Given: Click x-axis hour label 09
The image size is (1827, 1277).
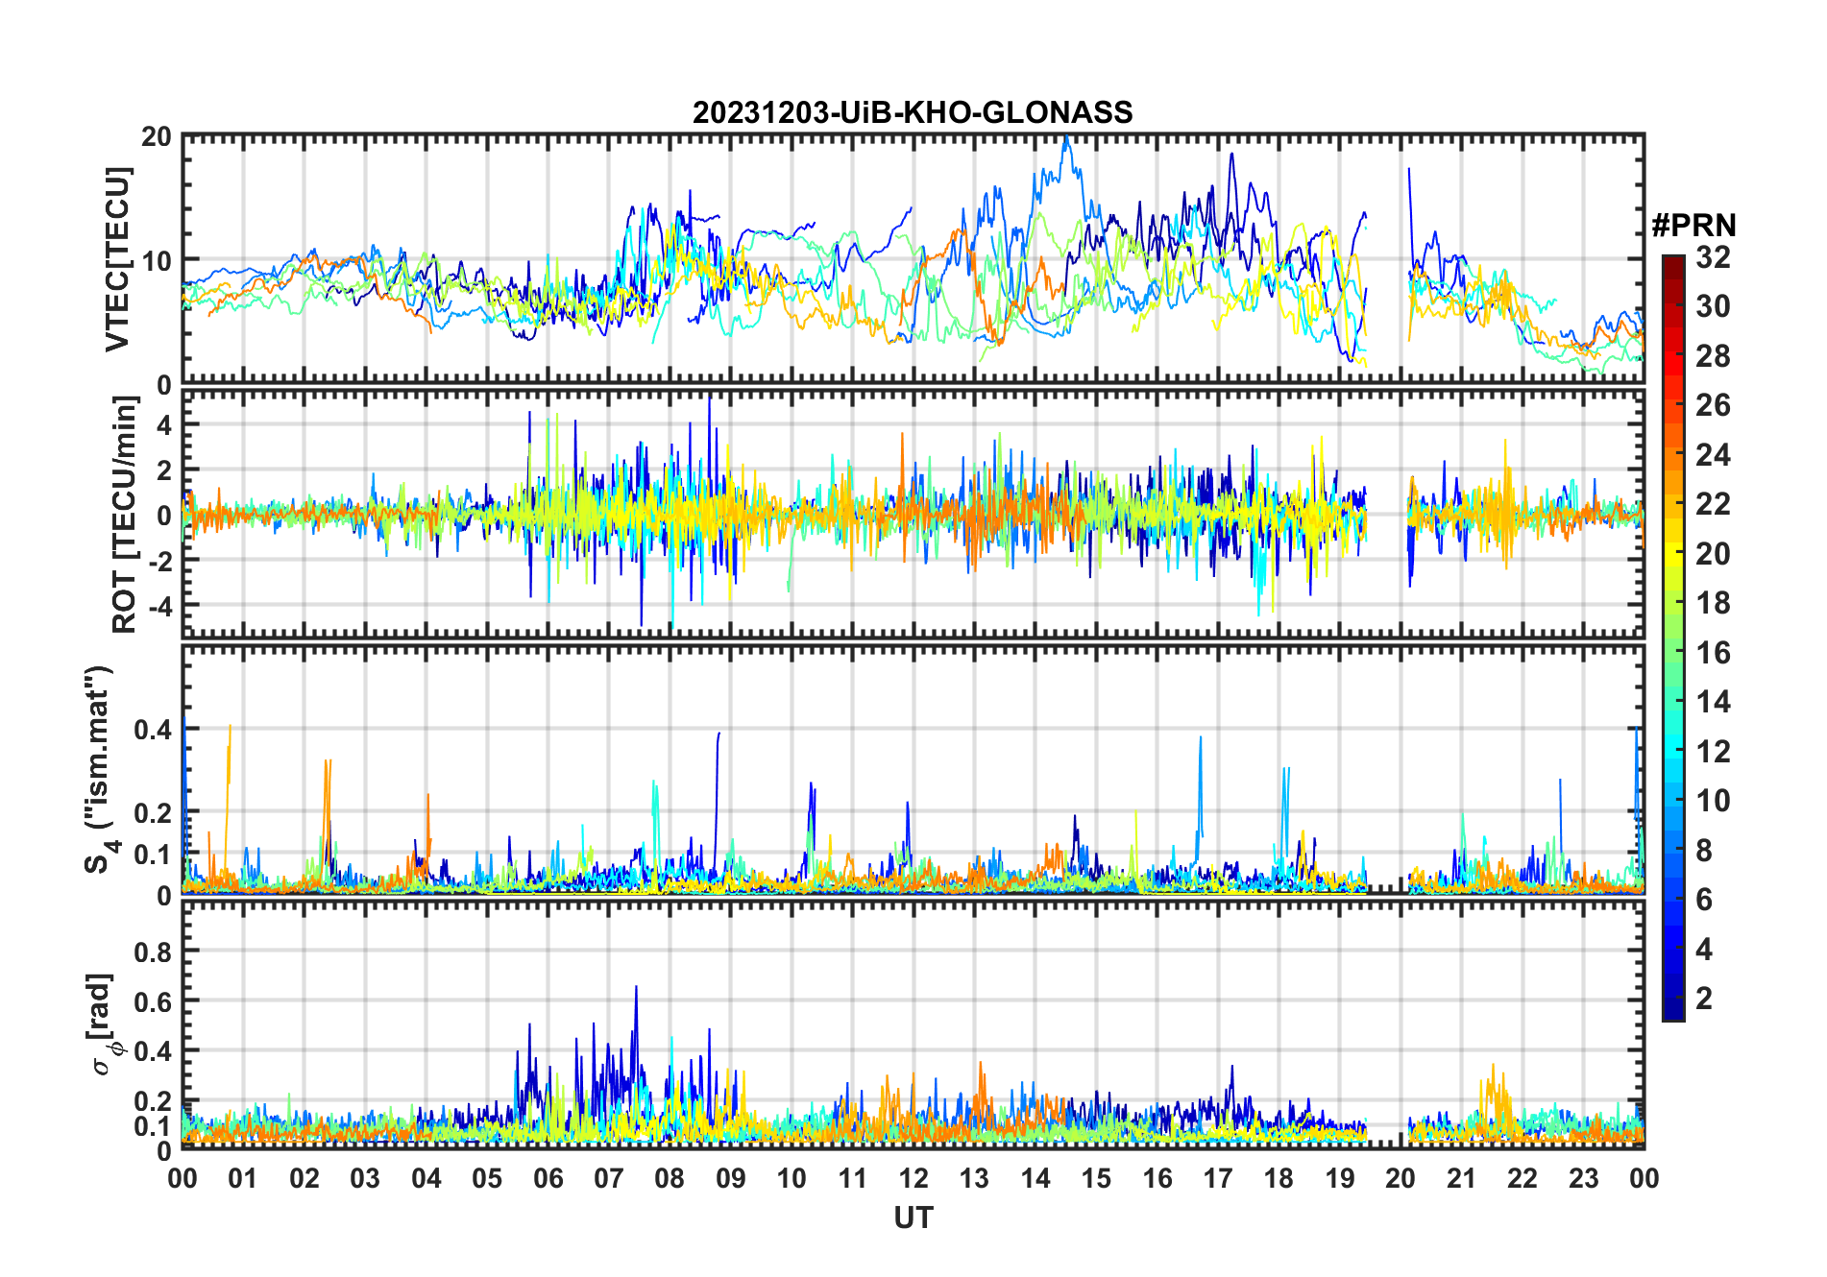Looking at the screenshot, I should coord(731,1178).
